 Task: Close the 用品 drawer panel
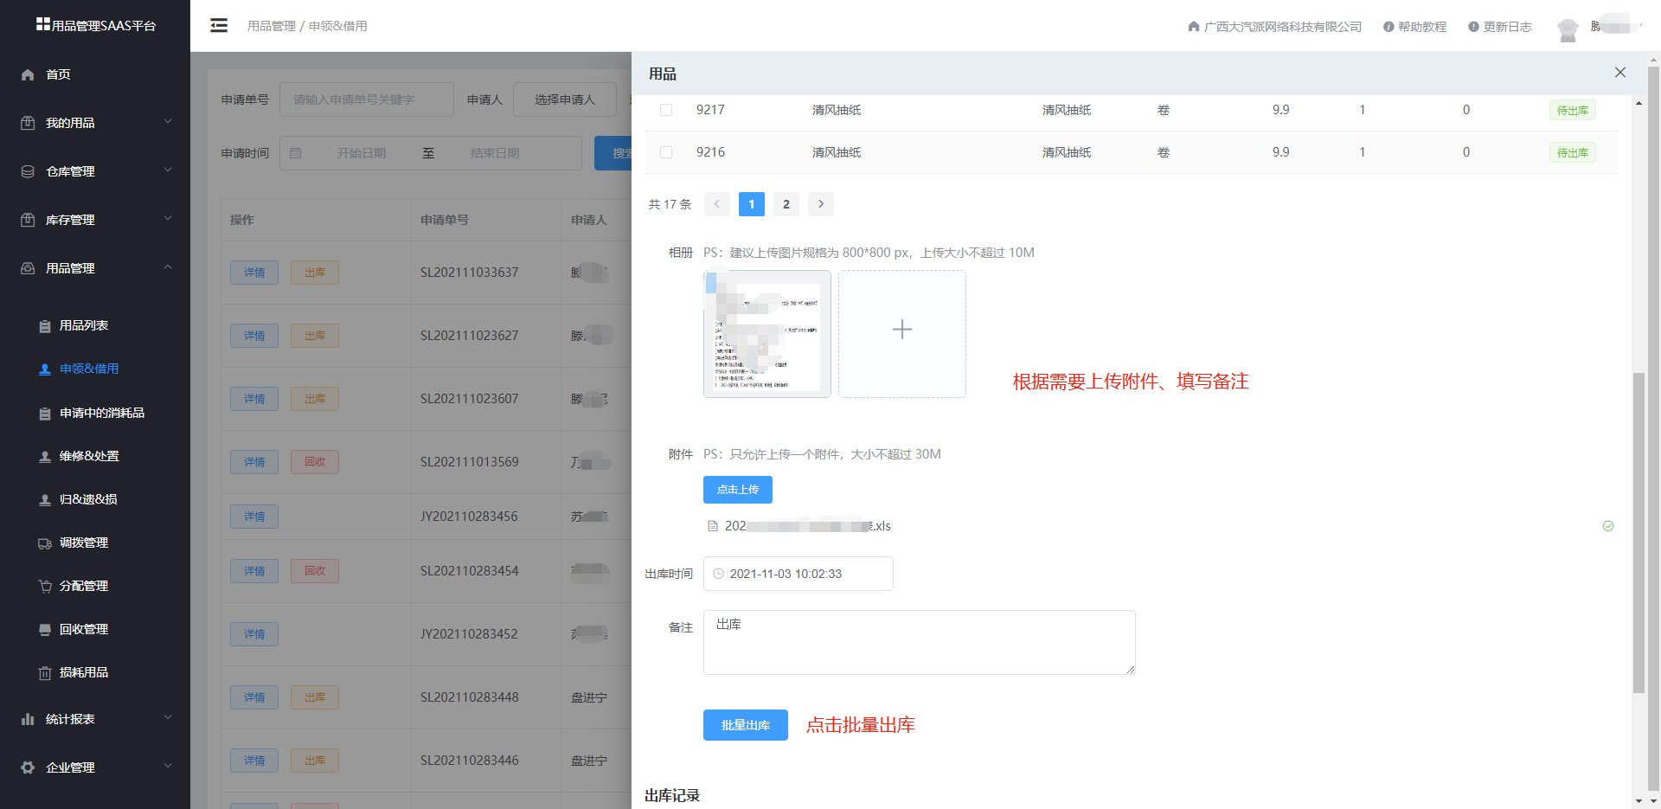pos(1620,73)
